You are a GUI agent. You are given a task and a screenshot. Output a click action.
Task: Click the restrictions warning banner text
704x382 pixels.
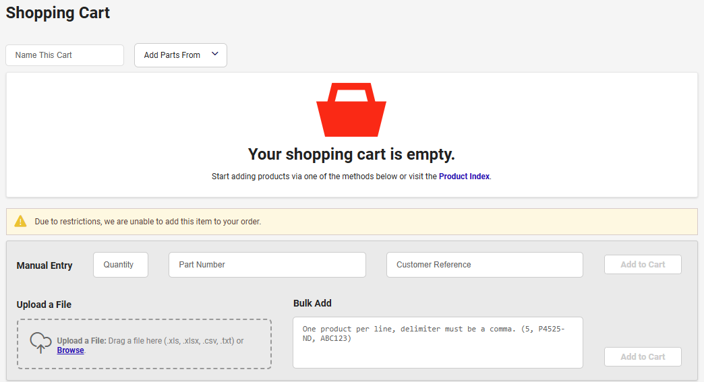[148, 221]
